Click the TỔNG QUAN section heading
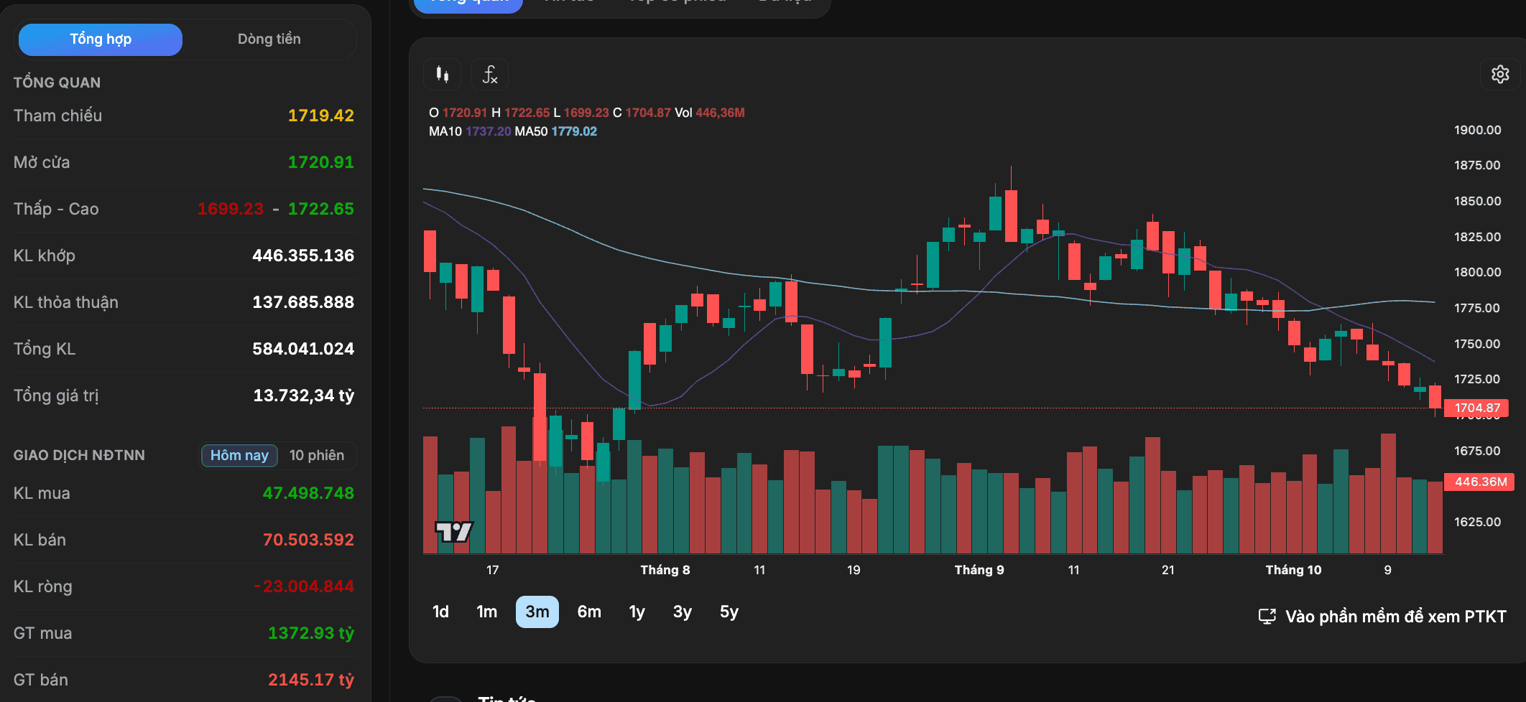The width and height of the screenshot is (1526, 702). coord(57,83)
